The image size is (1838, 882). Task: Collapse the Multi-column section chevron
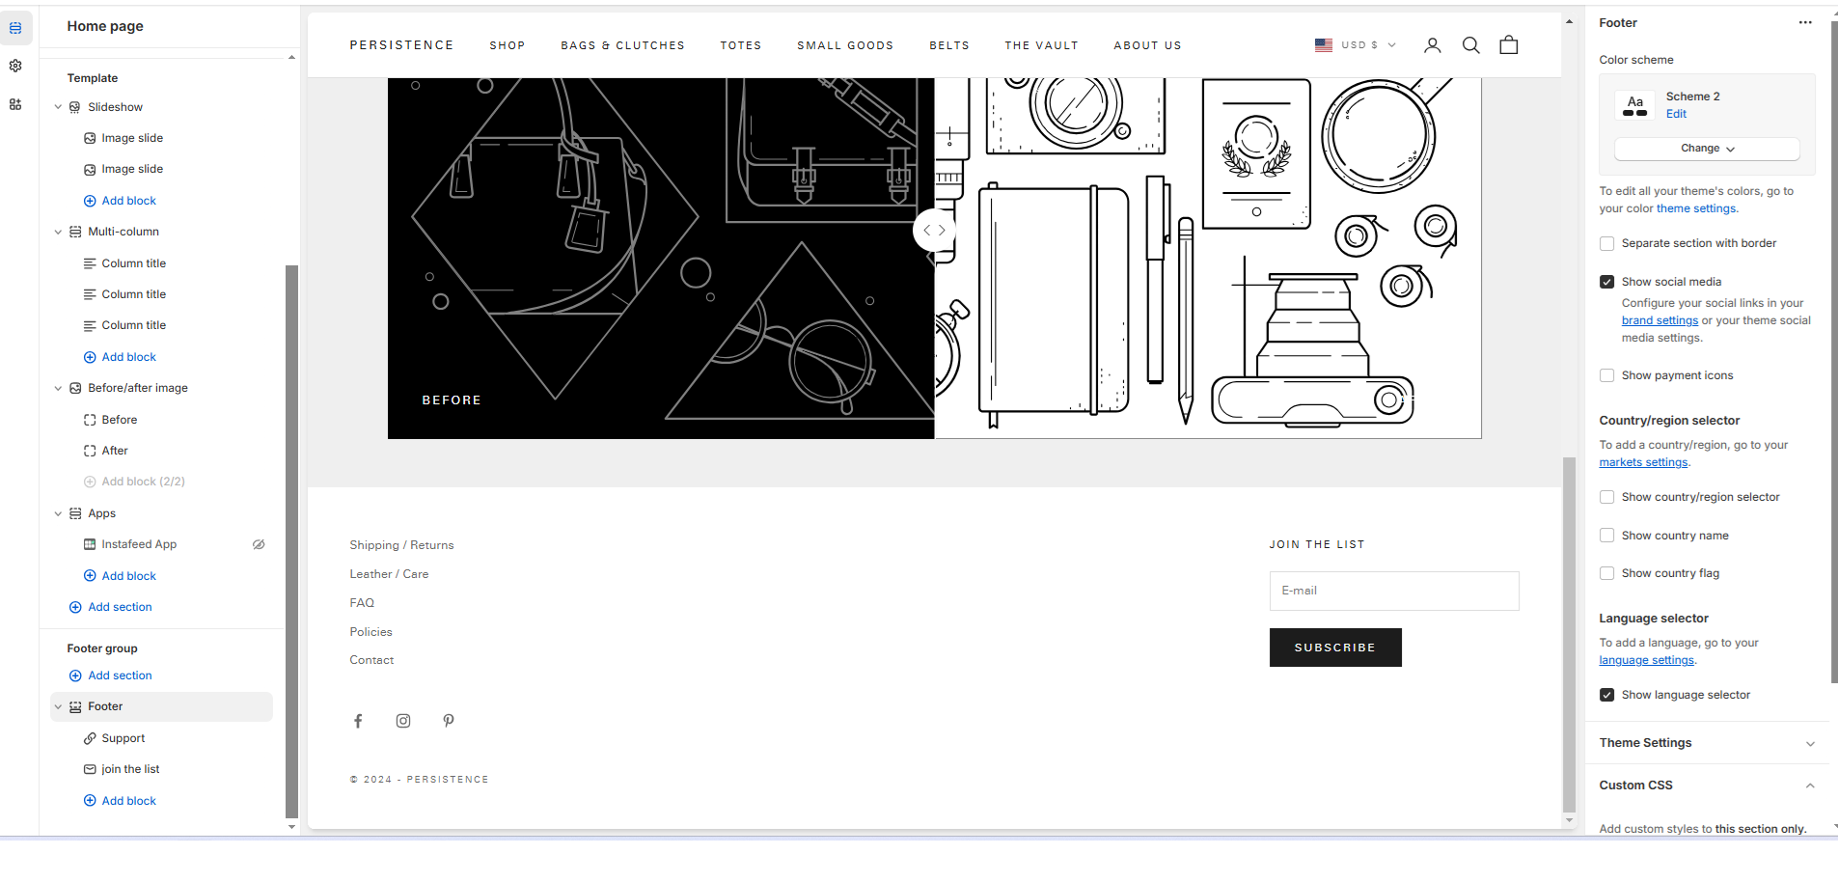pyautogui.click(x=58, y=232)
